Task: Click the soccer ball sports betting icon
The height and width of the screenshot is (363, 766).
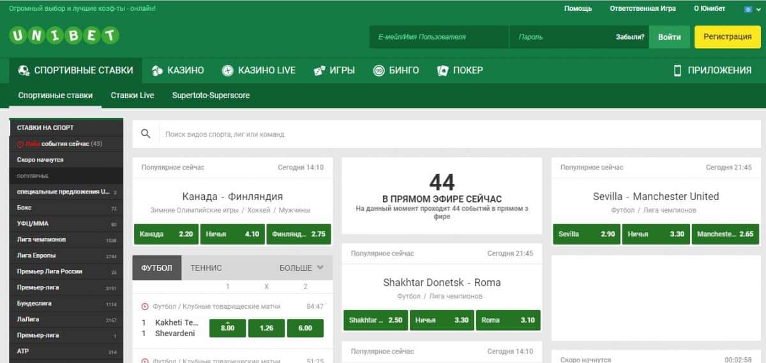Action: [x=24, y=71]
